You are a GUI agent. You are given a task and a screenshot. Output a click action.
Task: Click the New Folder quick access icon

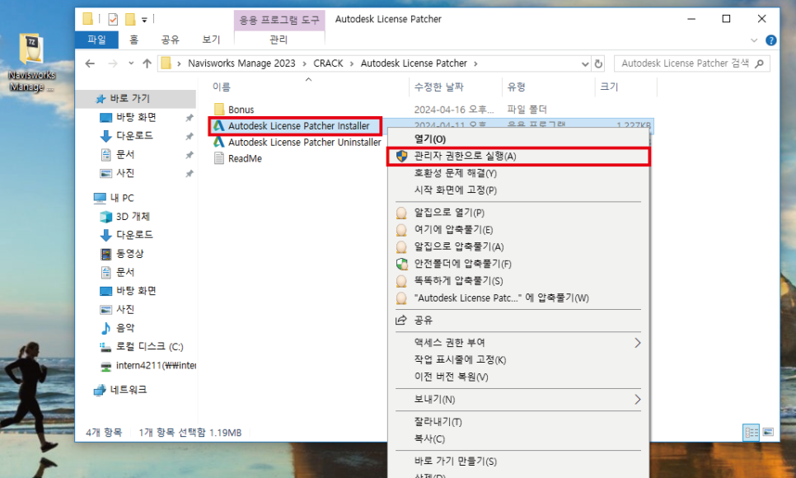tap(130, 19)
